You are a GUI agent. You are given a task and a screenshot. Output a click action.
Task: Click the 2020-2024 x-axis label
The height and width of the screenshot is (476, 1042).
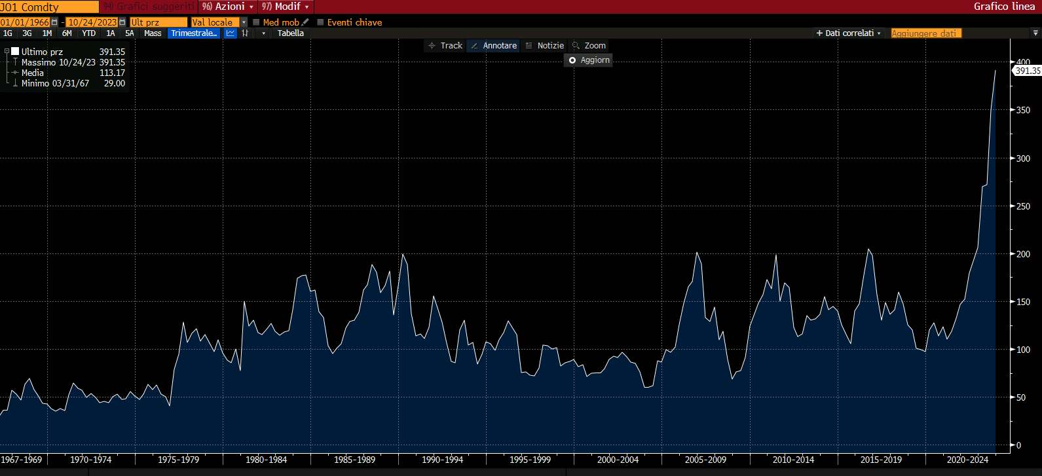[x=967, y=460]
